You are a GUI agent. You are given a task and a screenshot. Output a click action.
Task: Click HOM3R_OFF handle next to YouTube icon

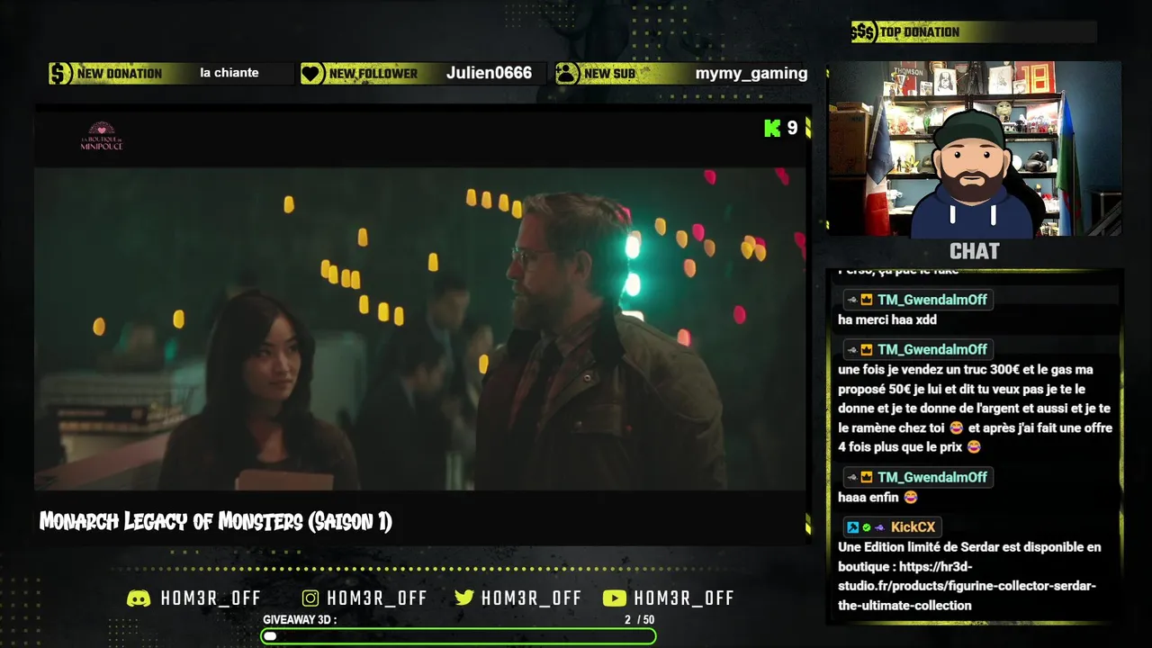coord(684,598)
